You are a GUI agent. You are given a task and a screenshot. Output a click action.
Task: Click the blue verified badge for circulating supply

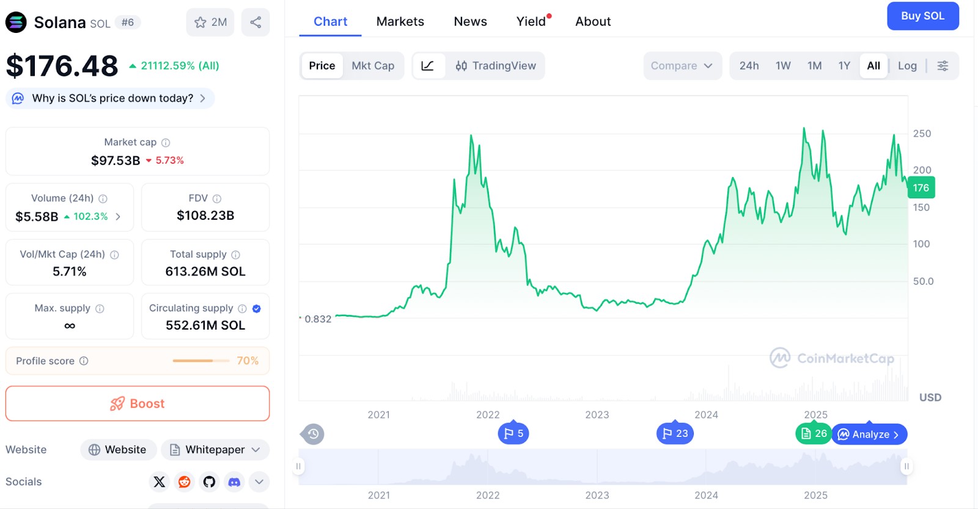coord(257,309)
